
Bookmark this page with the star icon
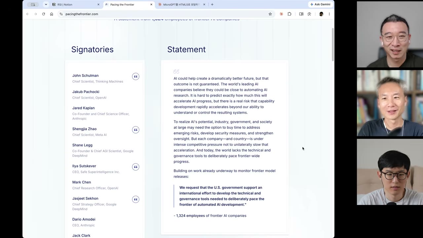point(270,14)
